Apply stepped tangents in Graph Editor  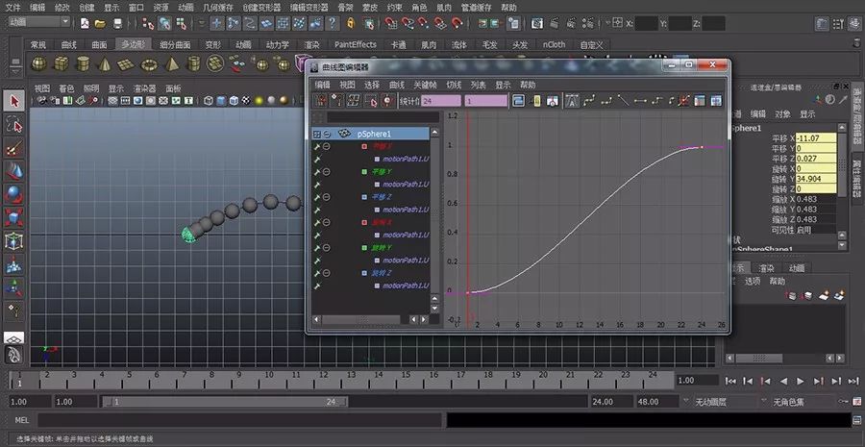click(656, 100)
